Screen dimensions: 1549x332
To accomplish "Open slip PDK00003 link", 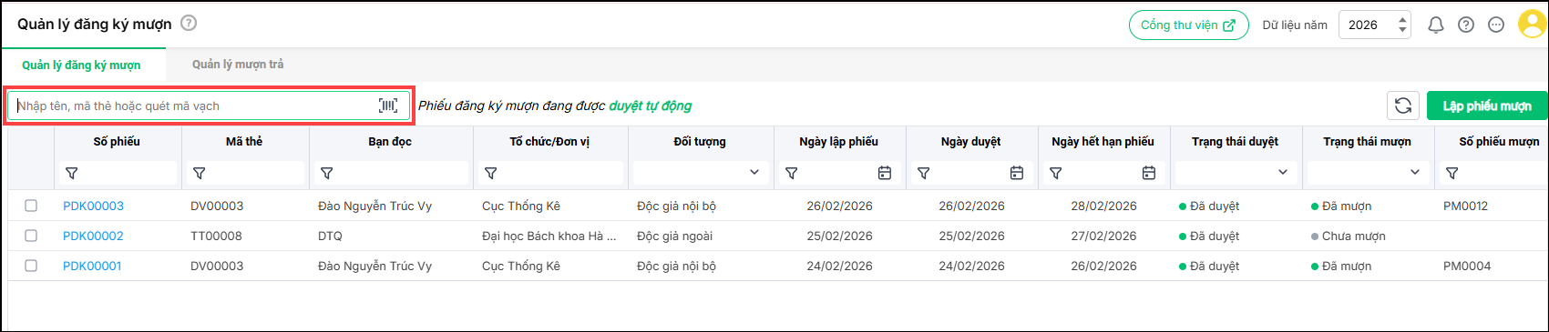I will (x=93, y=206).
